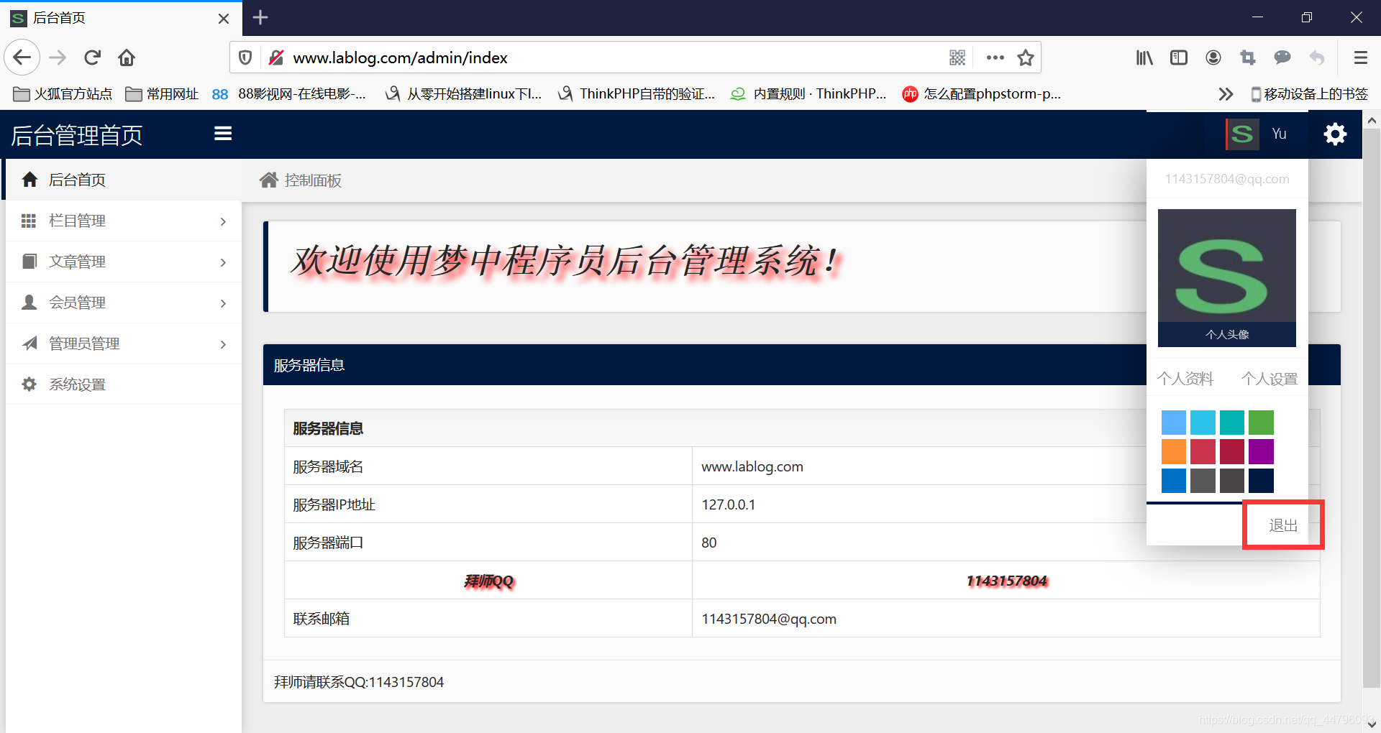Go to the browser Home icon
This screenshot has height=733, width=1381.
[127, 57]
